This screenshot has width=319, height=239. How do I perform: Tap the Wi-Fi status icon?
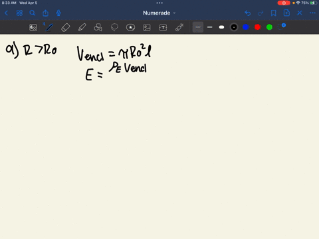298,3
